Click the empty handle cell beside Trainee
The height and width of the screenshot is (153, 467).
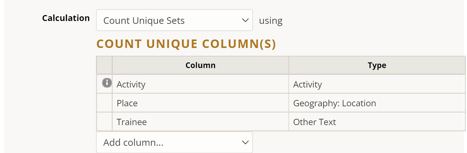pos(104,122)
